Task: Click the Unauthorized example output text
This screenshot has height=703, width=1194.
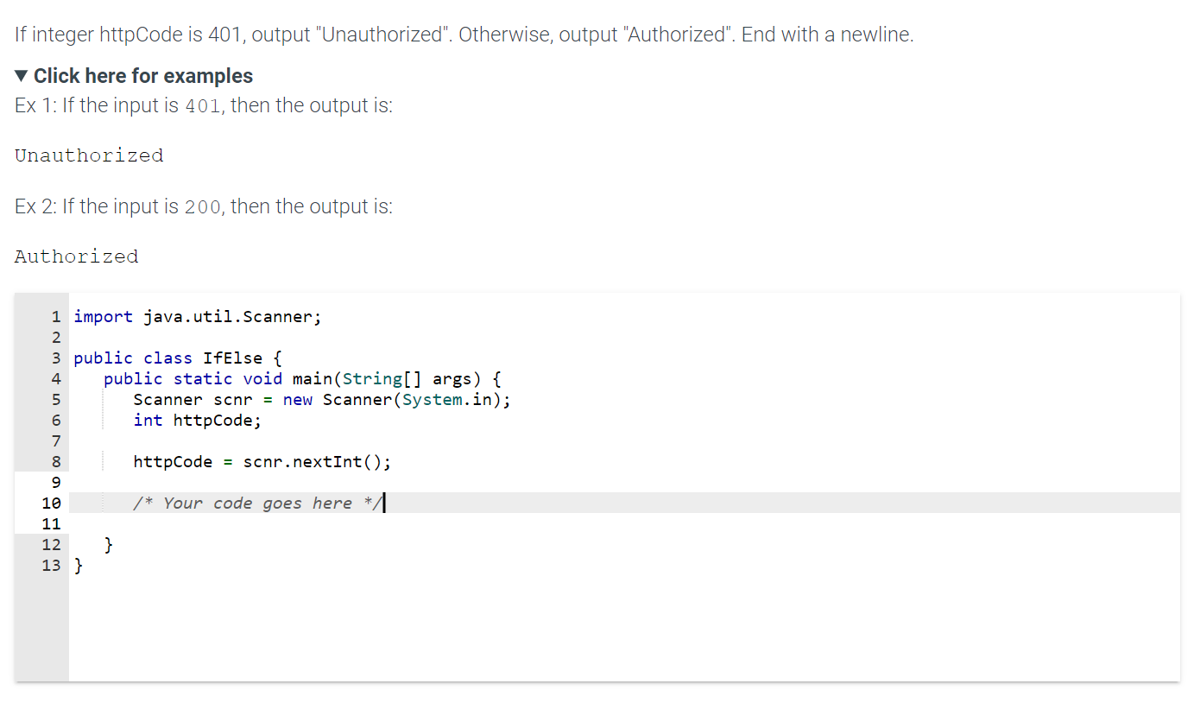Action: (x=88, y=155)
